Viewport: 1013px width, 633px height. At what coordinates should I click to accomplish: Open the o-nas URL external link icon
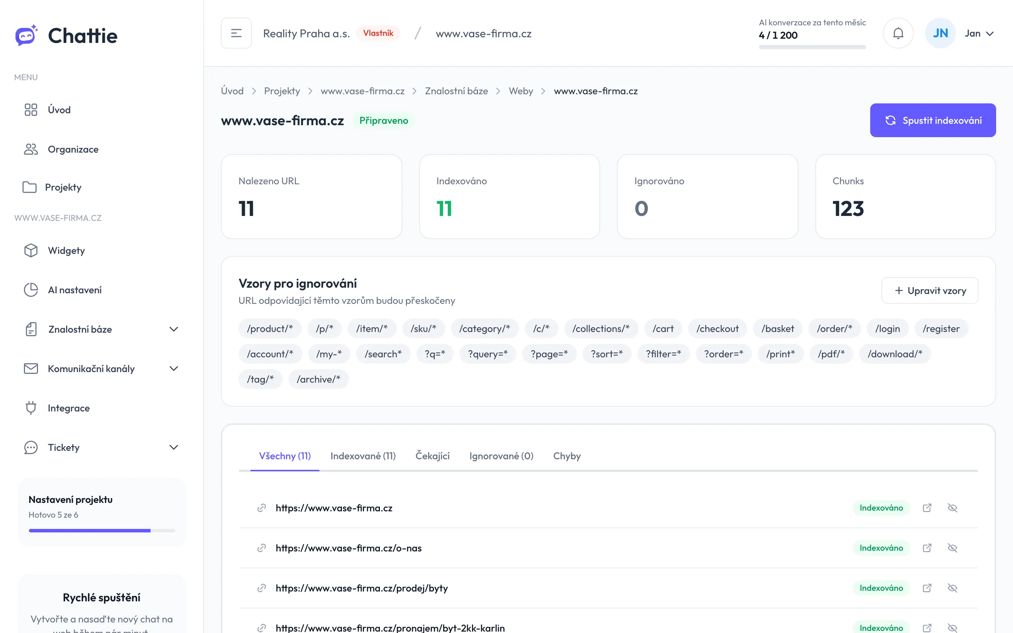pyautogui.click(x=927, y=548)
